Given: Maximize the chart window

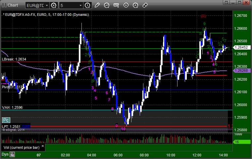Looking at the screenshot, I should (x=240, y=2).
